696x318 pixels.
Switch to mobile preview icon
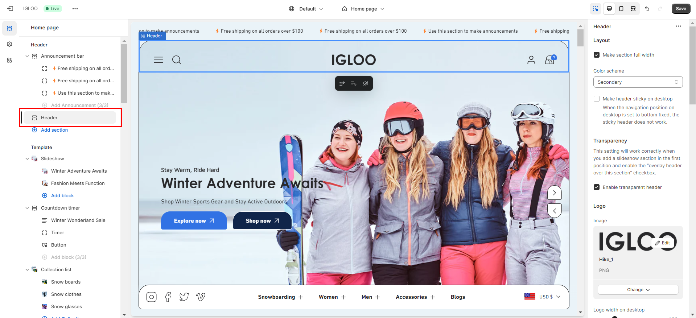(x=621, y=9)
